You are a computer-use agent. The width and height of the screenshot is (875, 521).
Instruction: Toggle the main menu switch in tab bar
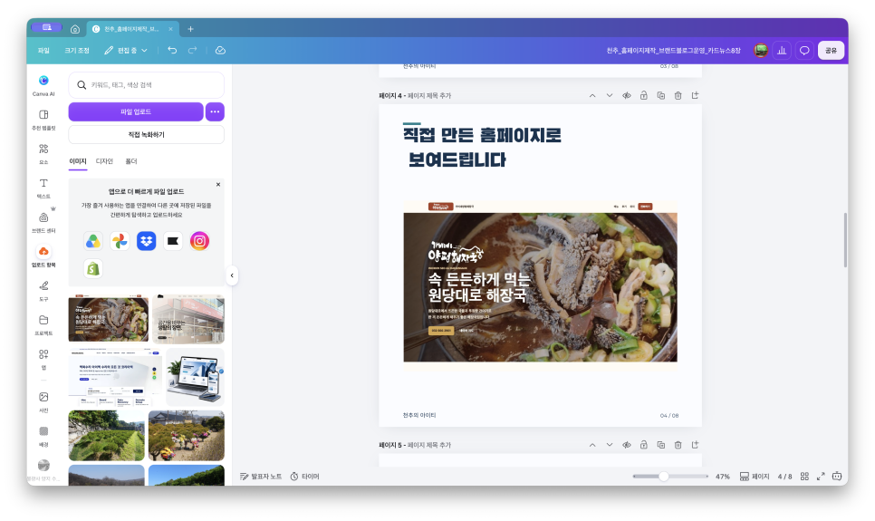(x=47, y=27)
